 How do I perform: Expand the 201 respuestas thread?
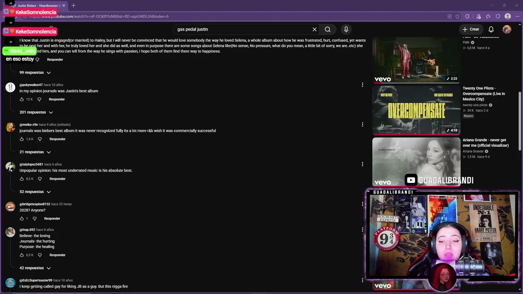point(36,112)
